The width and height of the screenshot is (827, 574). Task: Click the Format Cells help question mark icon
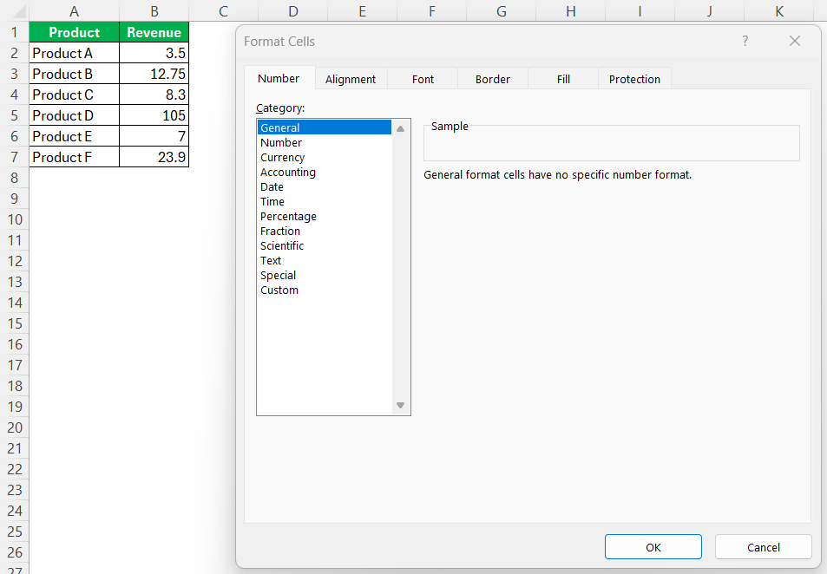click(x=745, y=41)
